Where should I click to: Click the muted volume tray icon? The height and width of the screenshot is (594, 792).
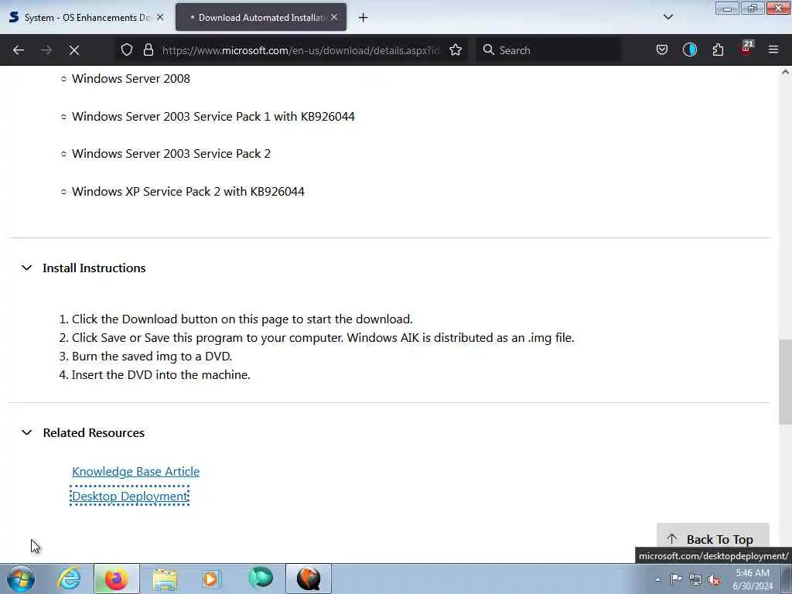coord(714,579)
